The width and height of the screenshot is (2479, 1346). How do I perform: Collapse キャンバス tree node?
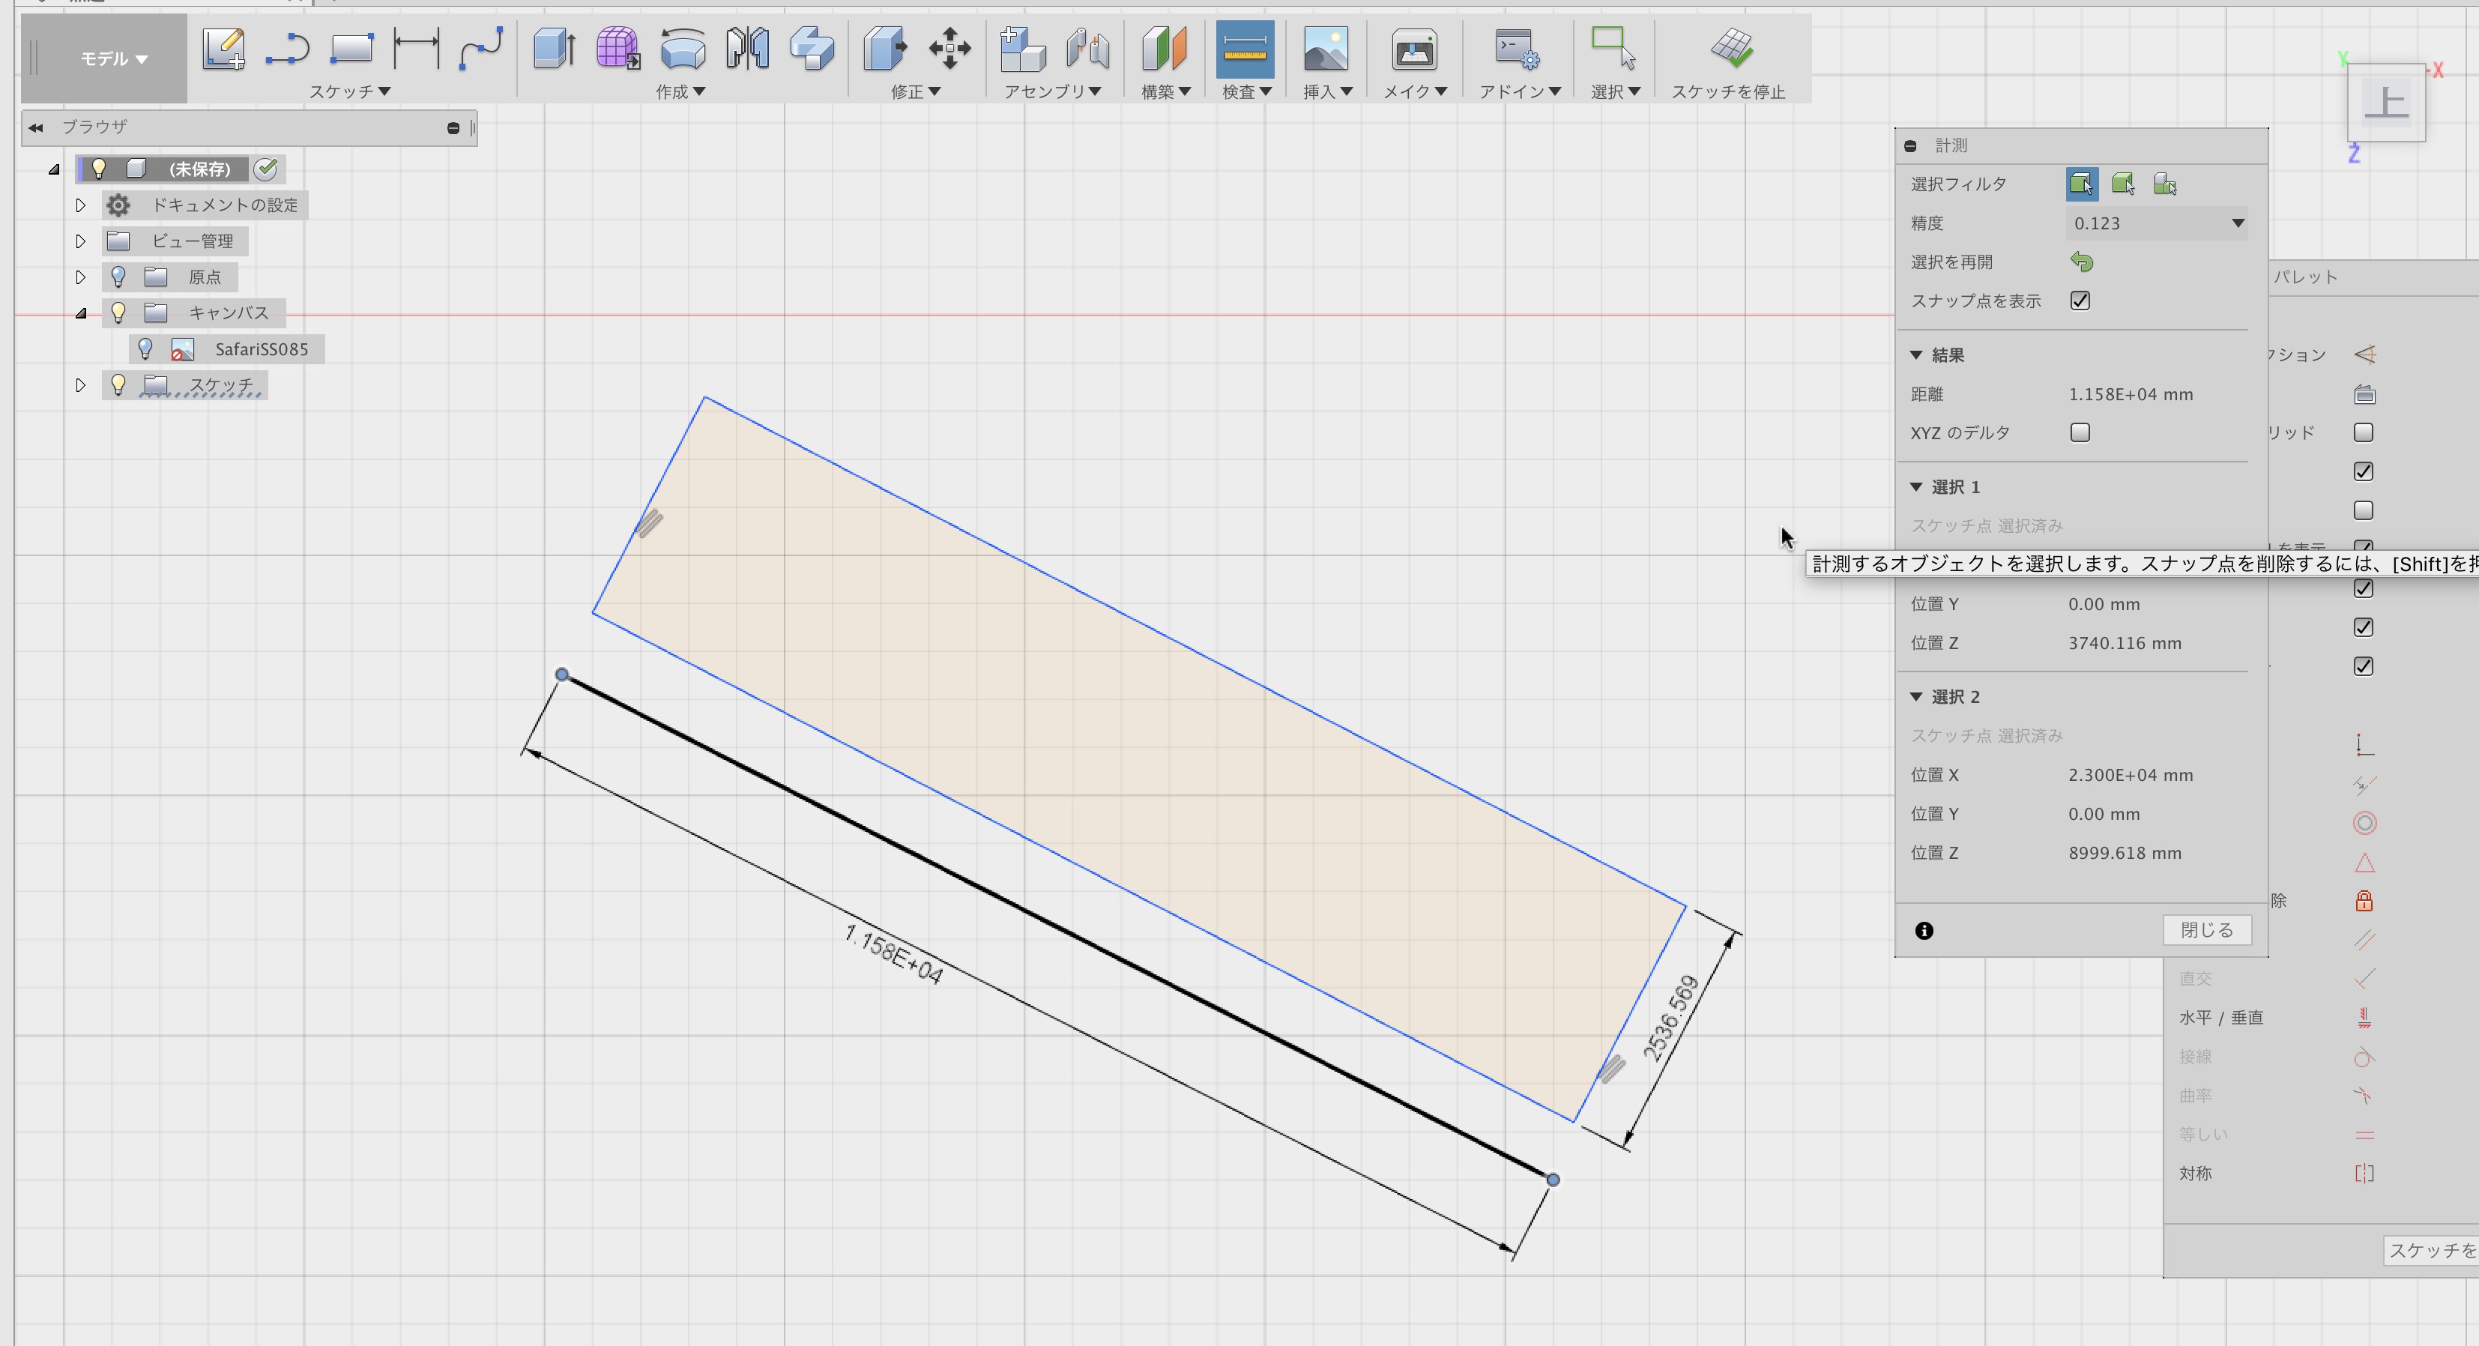tap(81, 313)
